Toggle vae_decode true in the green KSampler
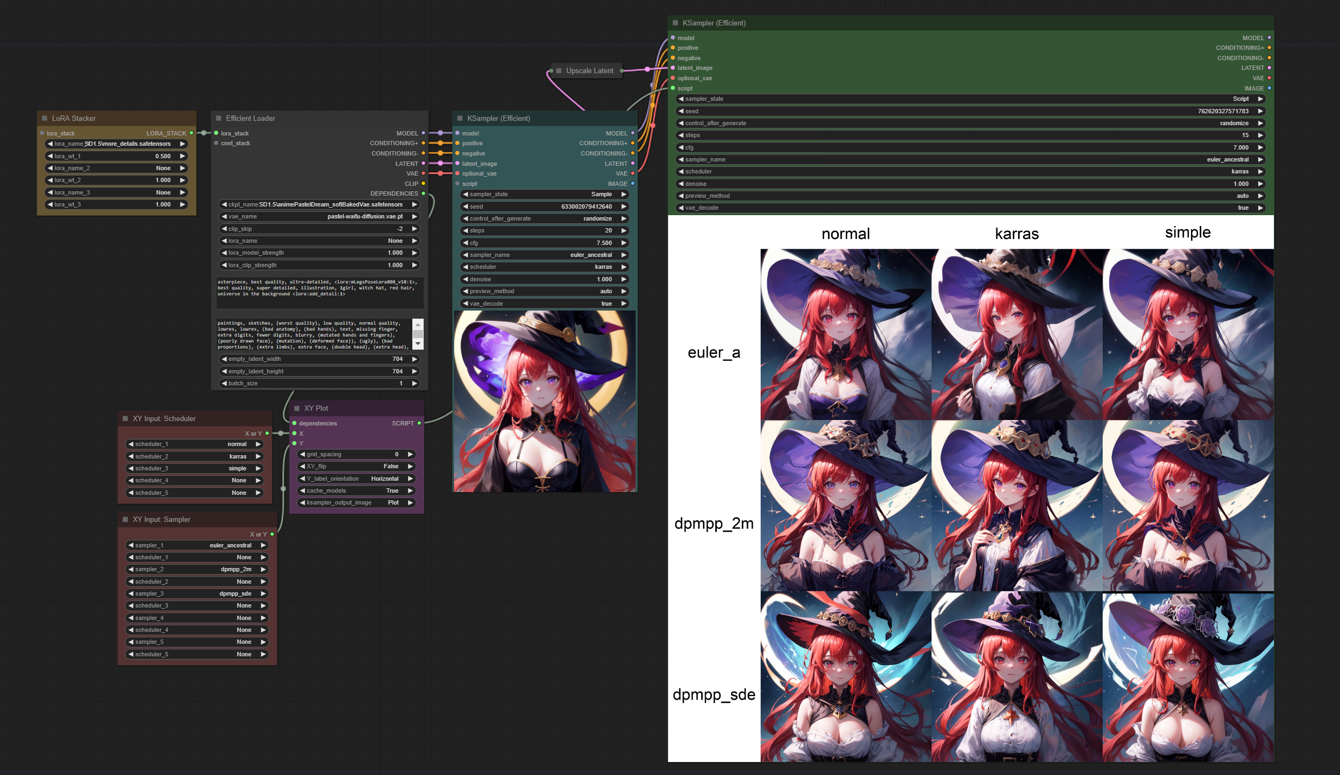The width and height of the screenshot is (1340, 775). pos(970,208)
